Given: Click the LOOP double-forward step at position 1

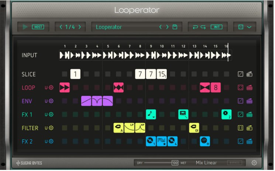Looking at the screenshot, I should [x=65, y=88].
